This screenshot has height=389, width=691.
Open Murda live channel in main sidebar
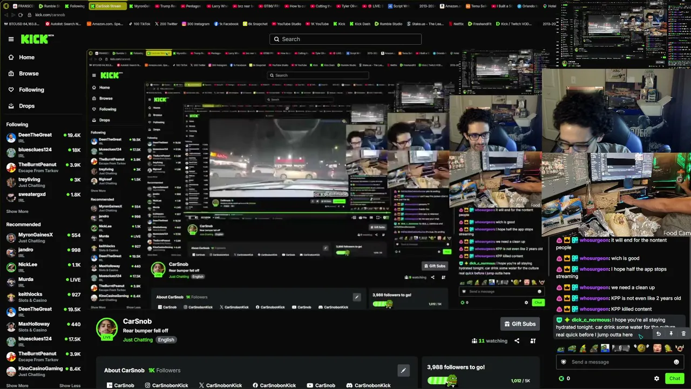pyautogui.click(x=43, y=282)
